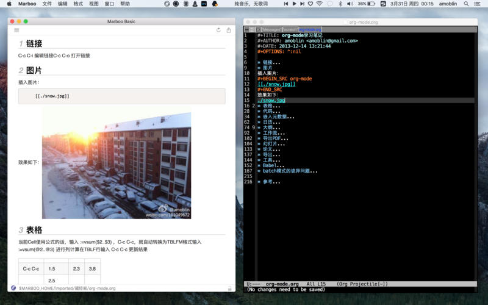Click the heart favorite icon in menu bar

coord(310,4)
